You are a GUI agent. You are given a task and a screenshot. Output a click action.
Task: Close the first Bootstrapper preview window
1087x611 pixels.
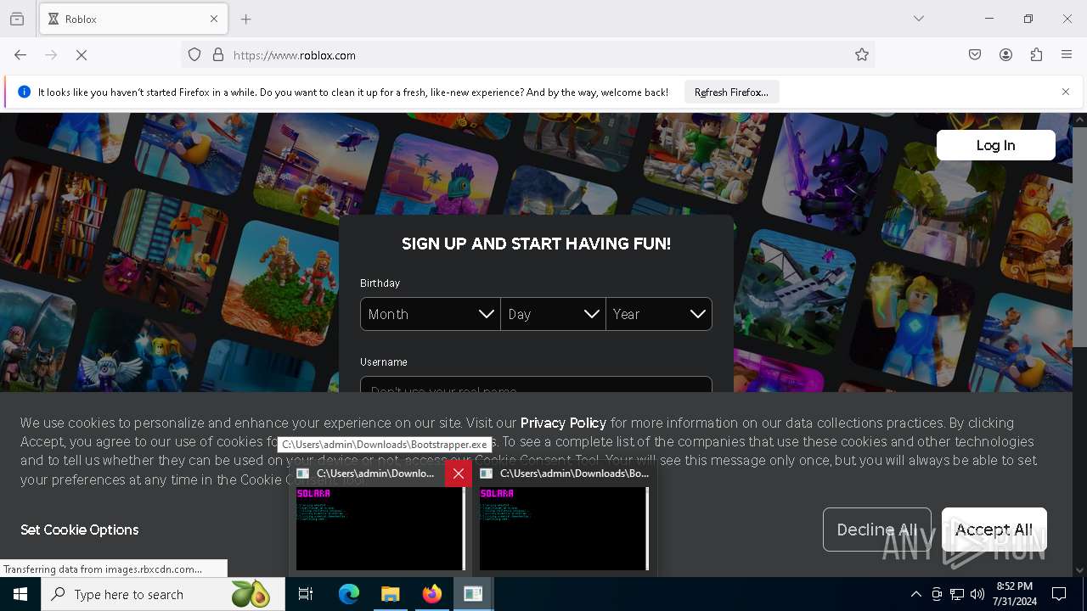459,474
